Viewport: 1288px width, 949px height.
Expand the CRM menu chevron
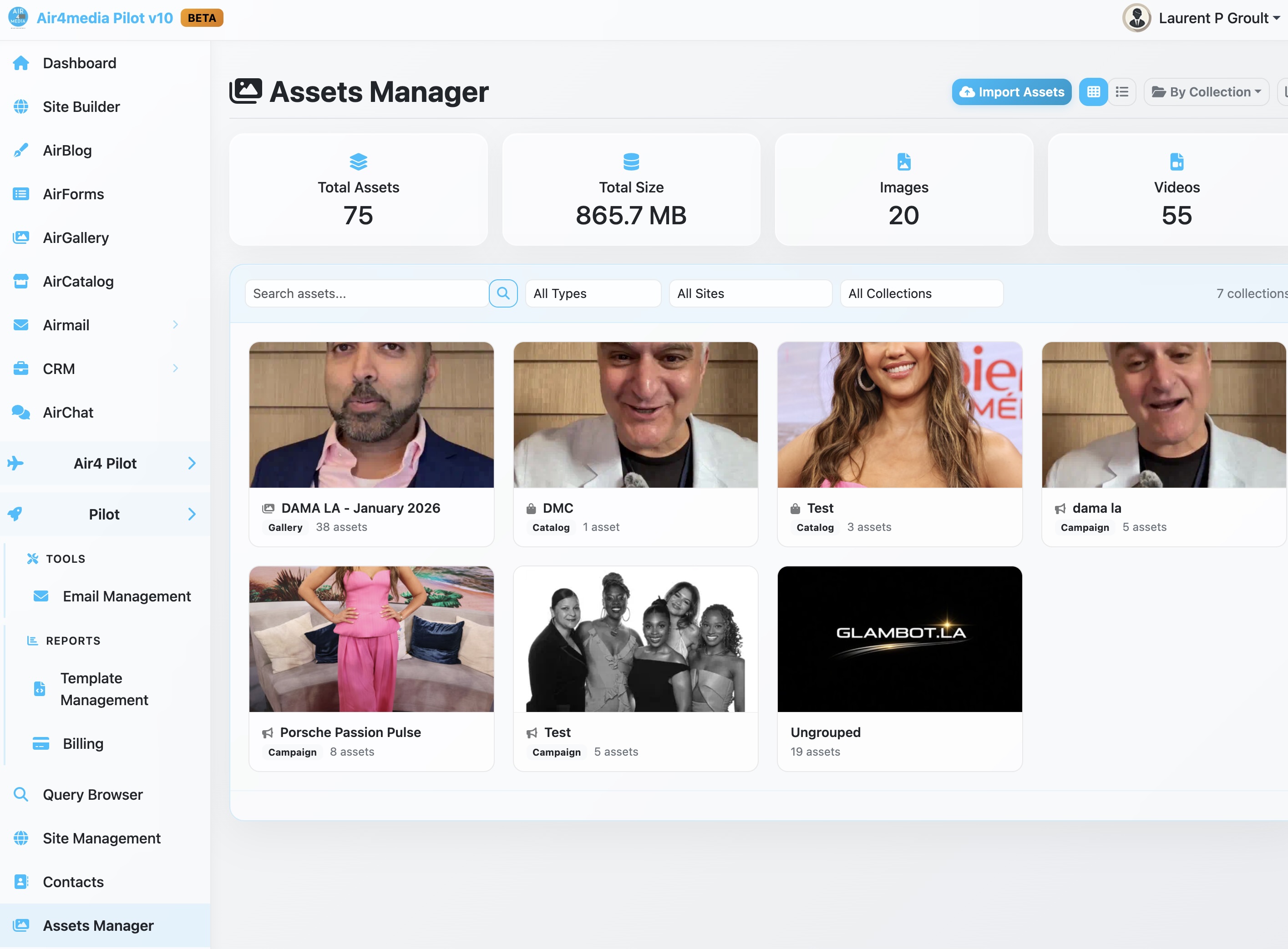click(176, 368)
